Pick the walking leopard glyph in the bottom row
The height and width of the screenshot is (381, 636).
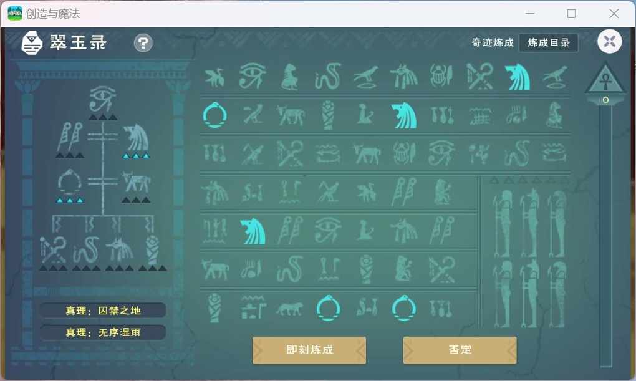coord(289,309)
